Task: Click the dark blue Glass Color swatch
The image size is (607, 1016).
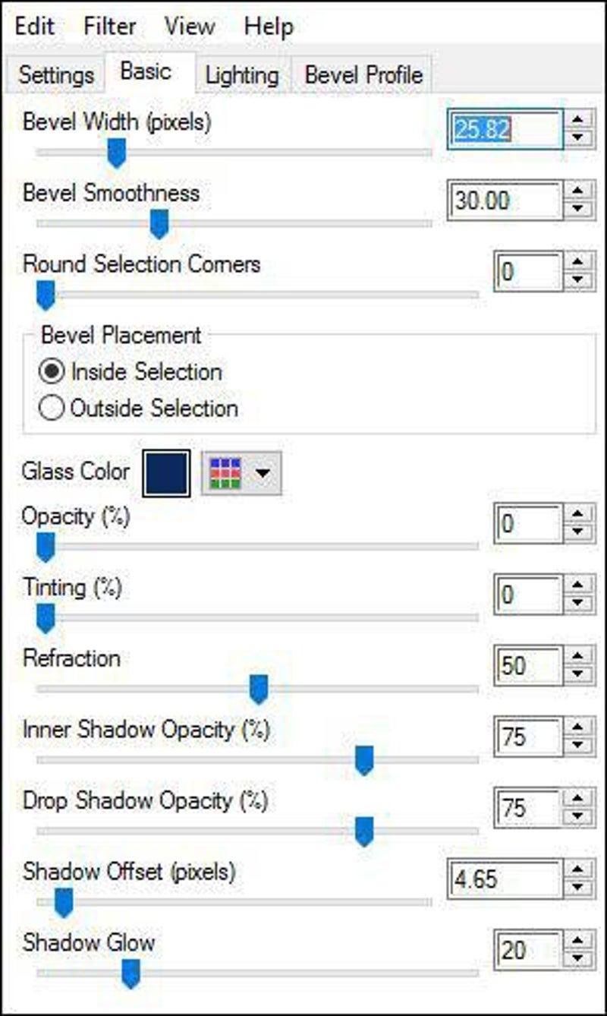Action: pyautogui.click(x=166, y=474)
